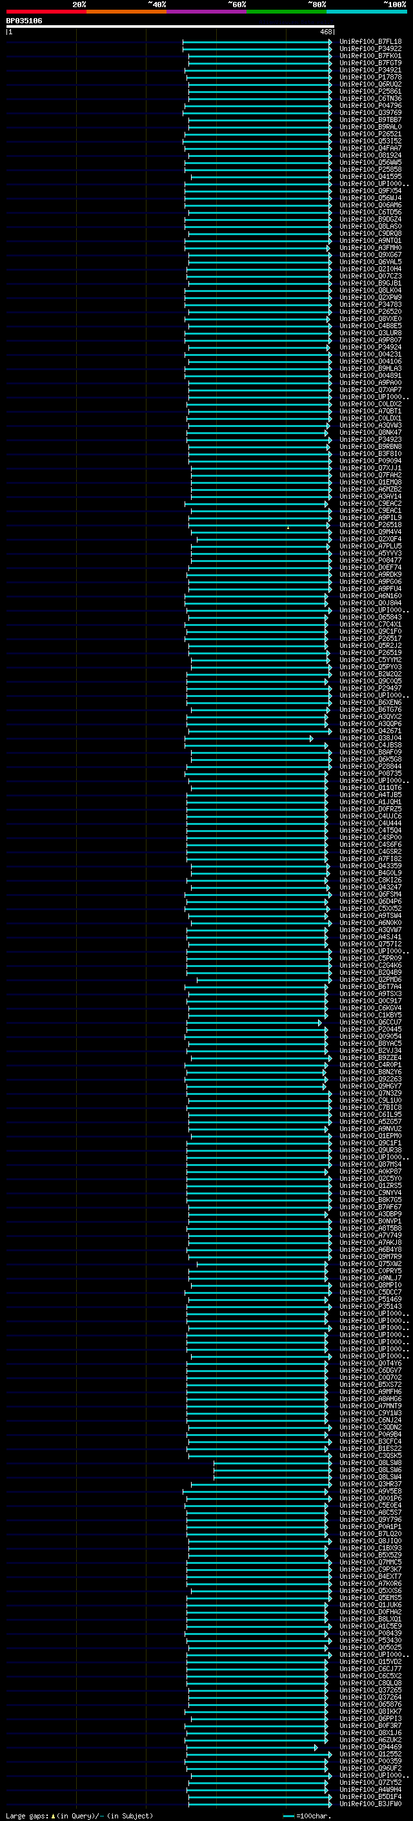Select hit label UniRef100_Q53152
Image resolution: width=413 pixels, height=1821 pixels.
pyautogui.click(x=370, y=141)
